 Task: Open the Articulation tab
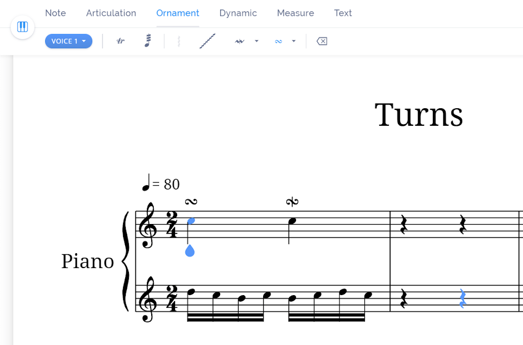(x=111, y=13)
